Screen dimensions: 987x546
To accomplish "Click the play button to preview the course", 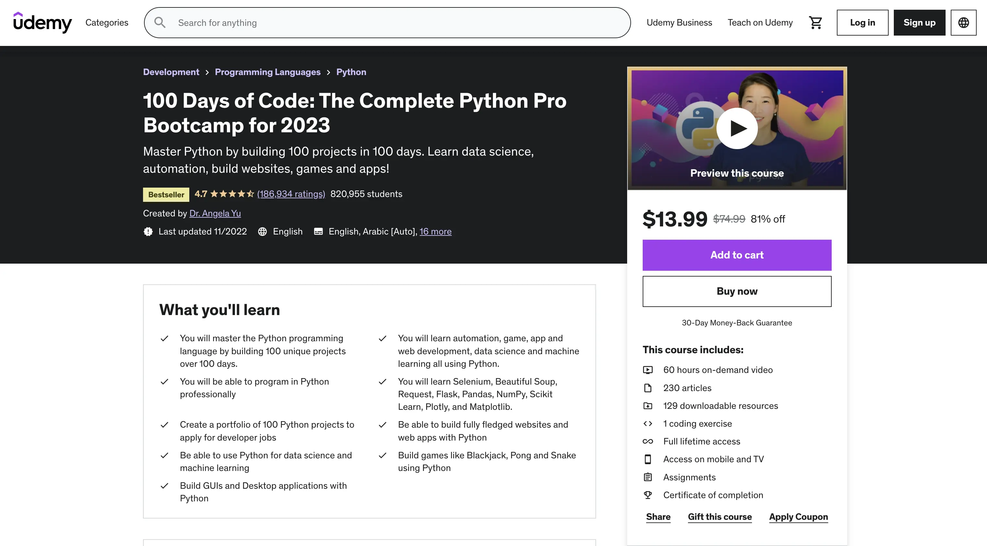I will 737,129.
